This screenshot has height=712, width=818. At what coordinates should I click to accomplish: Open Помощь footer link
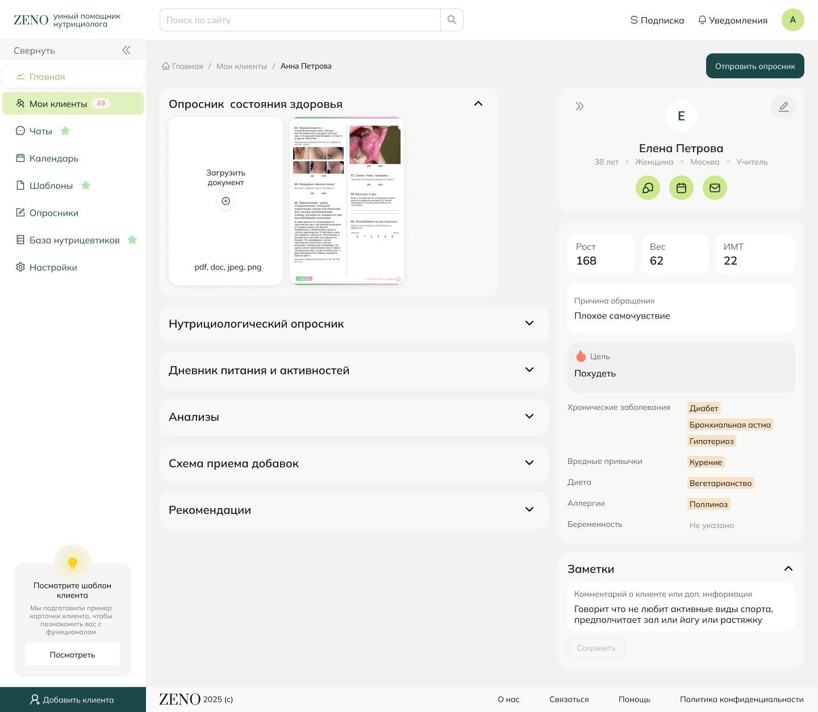pyautogui.click(x=634, y=700)
